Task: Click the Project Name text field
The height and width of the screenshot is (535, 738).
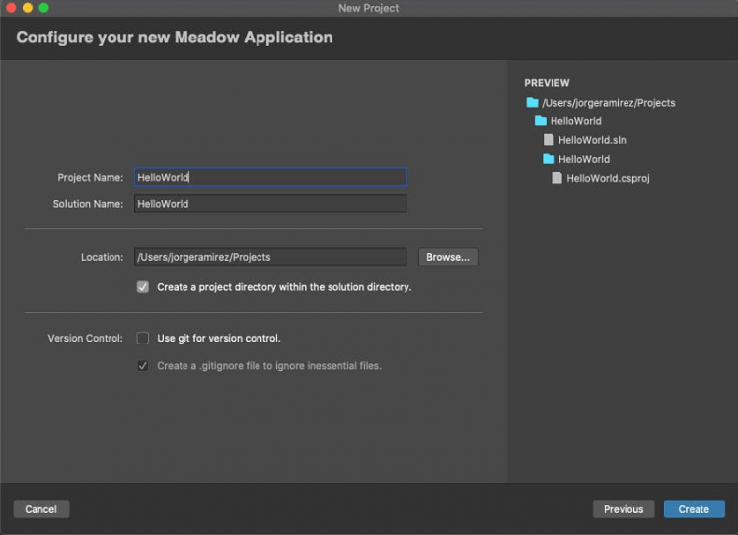Action: tap(269, 177)
